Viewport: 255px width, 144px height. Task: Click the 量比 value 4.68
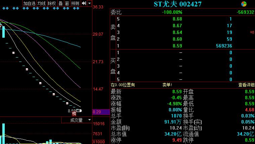coord(250,110)
